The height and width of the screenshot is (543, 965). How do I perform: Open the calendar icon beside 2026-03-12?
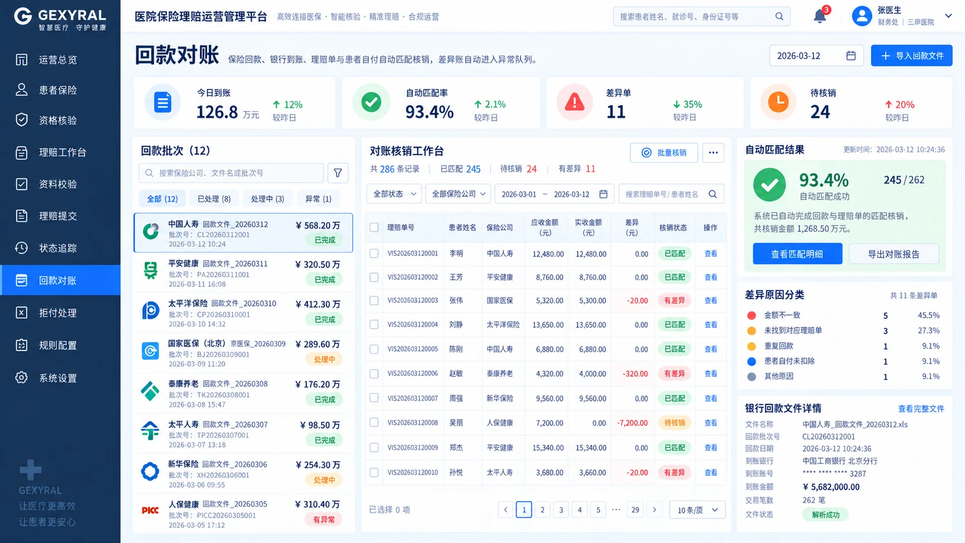851,55
